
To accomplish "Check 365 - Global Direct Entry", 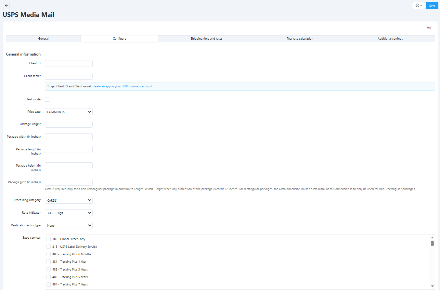I will point(49,239).
